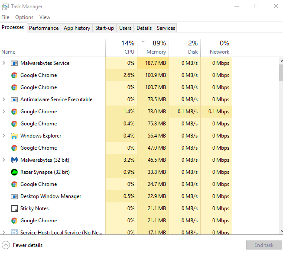Click the Malwarebytes (32 bit) blue icon

click(x=14, y=160)
